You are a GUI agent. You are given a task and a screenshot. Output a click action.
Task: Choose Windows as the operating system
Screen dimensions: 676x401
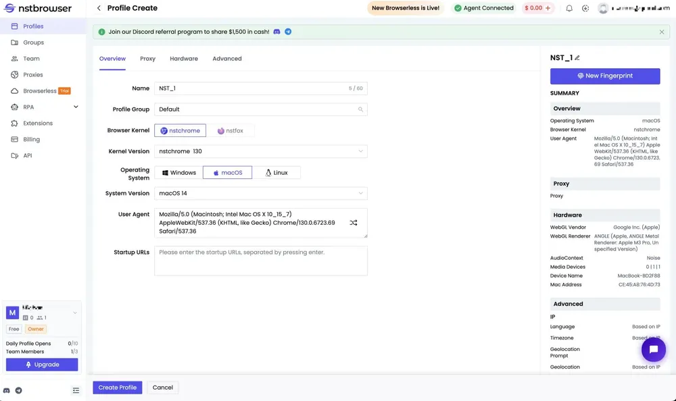[178, 173]
